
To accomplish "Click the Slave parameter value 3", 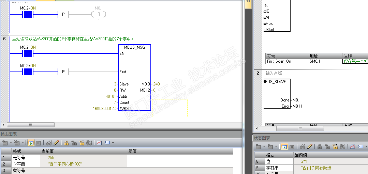I will pos(115,84).
